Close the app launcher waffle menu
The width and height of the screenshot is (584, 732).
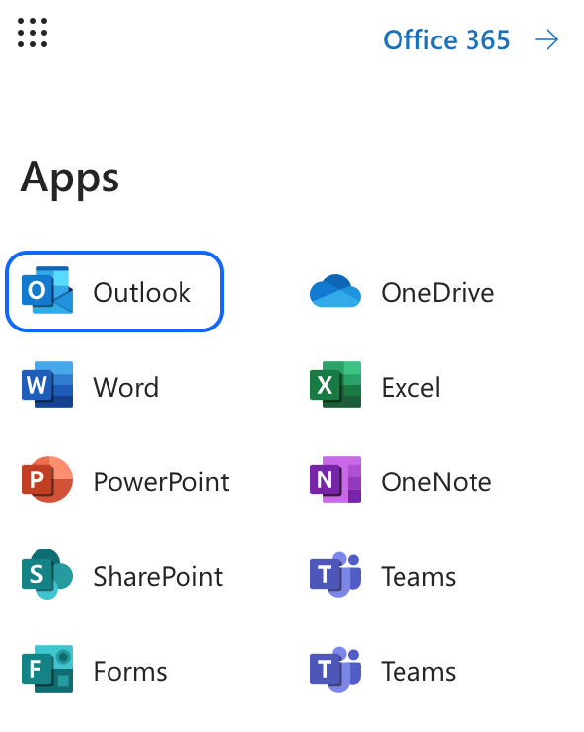coord(33,33)
